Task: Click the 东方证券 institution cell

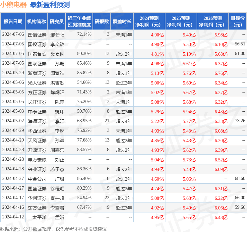Action: pyautogui.click(x=37, y=207)
